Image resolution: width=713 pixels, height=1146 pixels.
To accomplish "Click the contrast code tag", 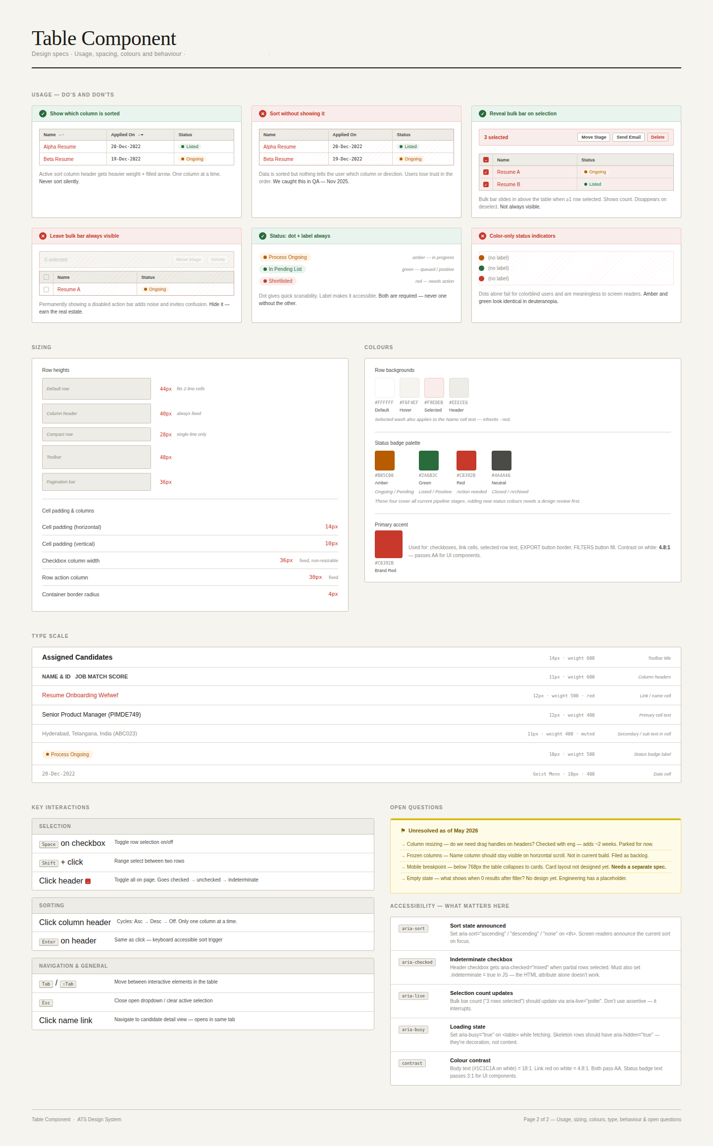I will [x=412, y=1063].
